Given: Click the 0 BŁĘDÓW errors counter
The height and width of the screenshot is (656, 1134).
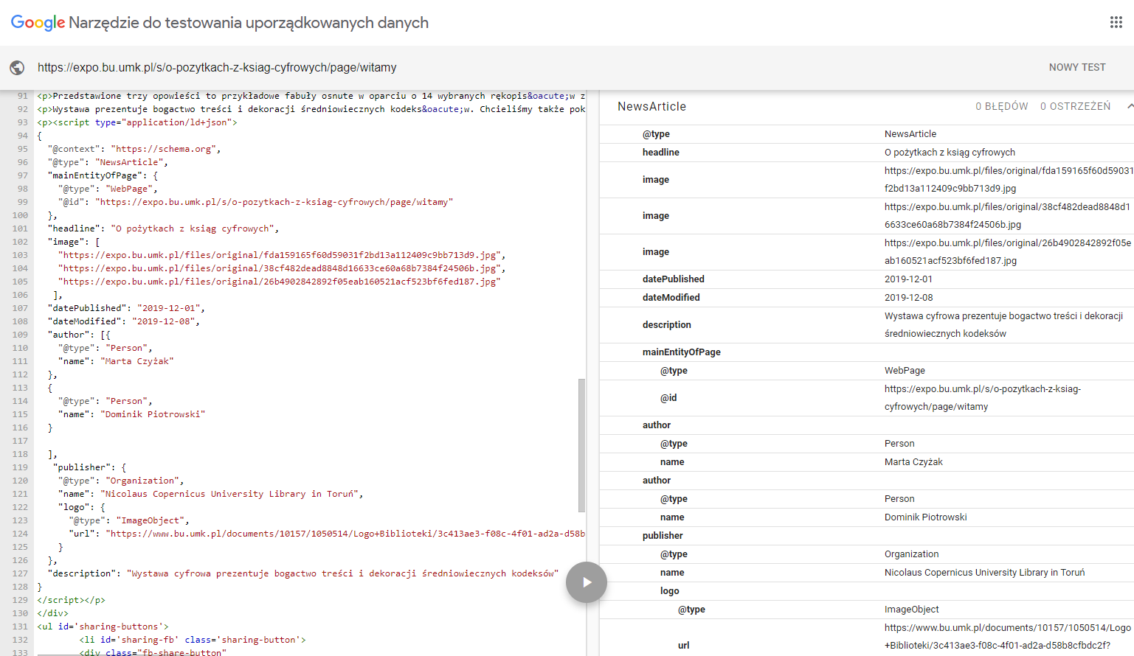Looking at the screenshot, I should (x=1001, y=106).
